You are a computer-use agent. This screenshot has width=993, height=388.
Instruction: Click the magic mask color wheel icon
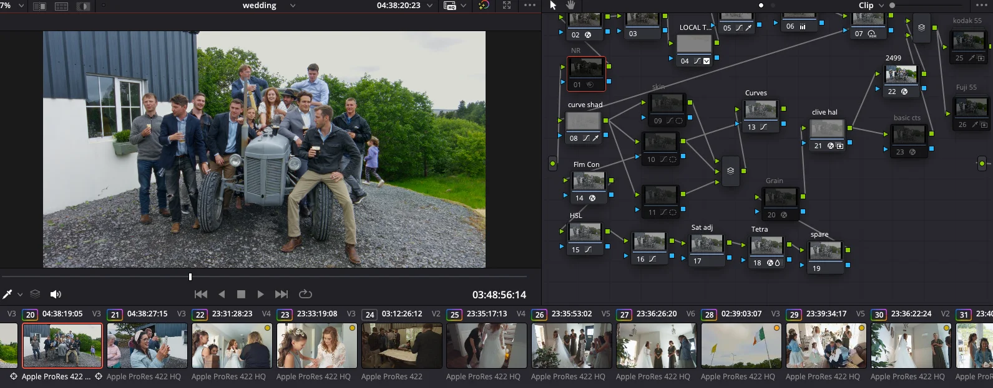[484, 5]
